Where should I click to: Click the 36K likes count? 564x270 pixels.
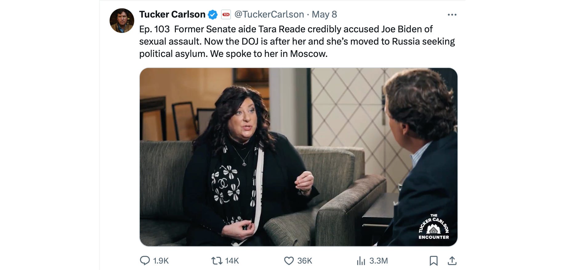coord(305,261)
